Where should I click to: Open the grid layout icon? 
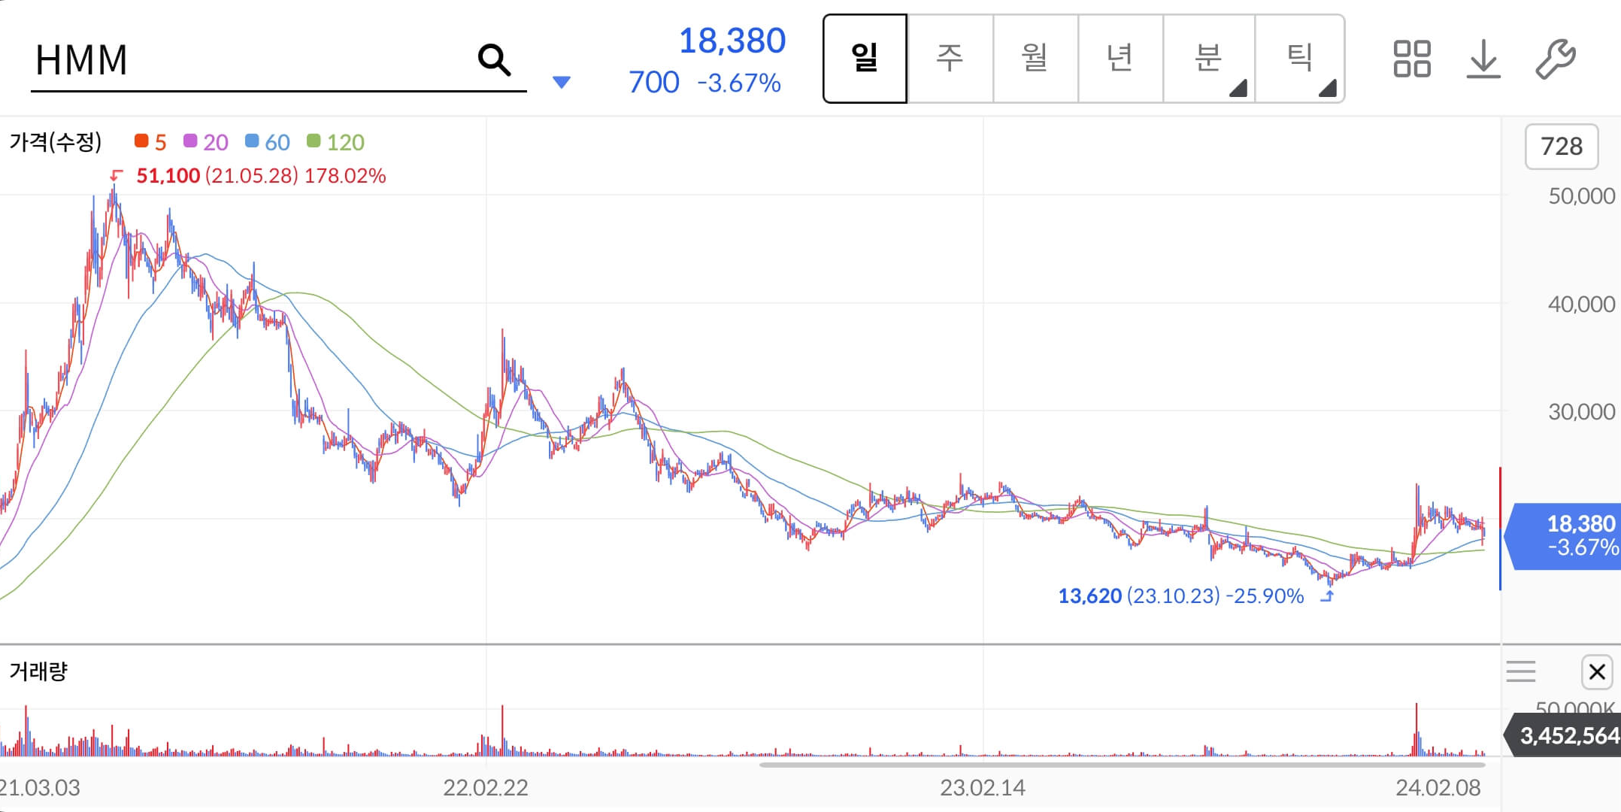pyautogui.click(x=1411, y=59)
